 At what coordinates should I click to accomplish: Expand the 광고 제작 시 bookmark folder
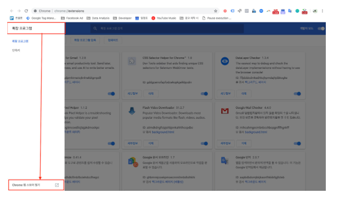tap(189, 18)
